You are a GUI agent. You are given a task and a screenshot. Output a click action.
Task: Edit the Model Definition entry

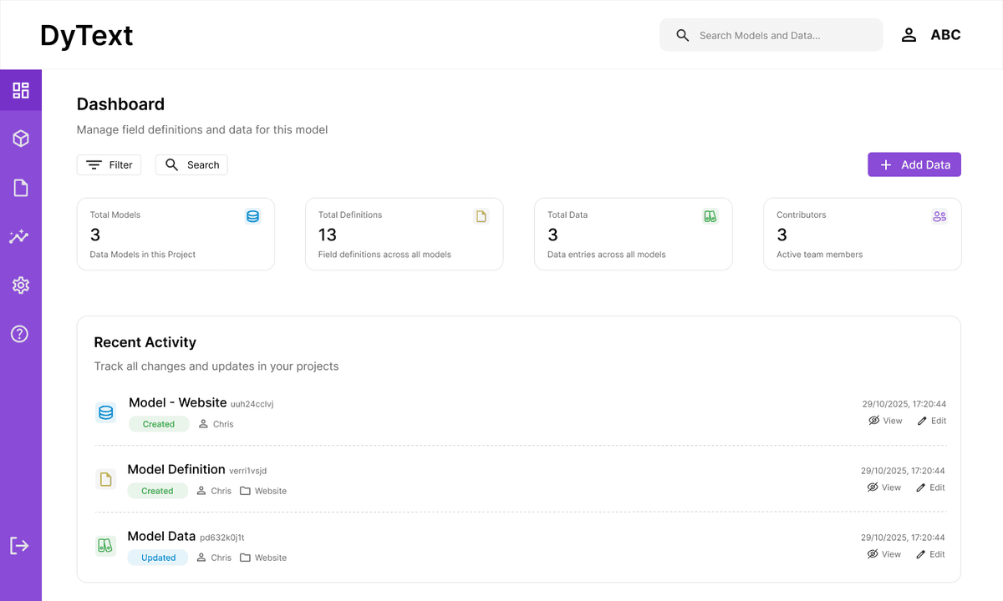929,487
